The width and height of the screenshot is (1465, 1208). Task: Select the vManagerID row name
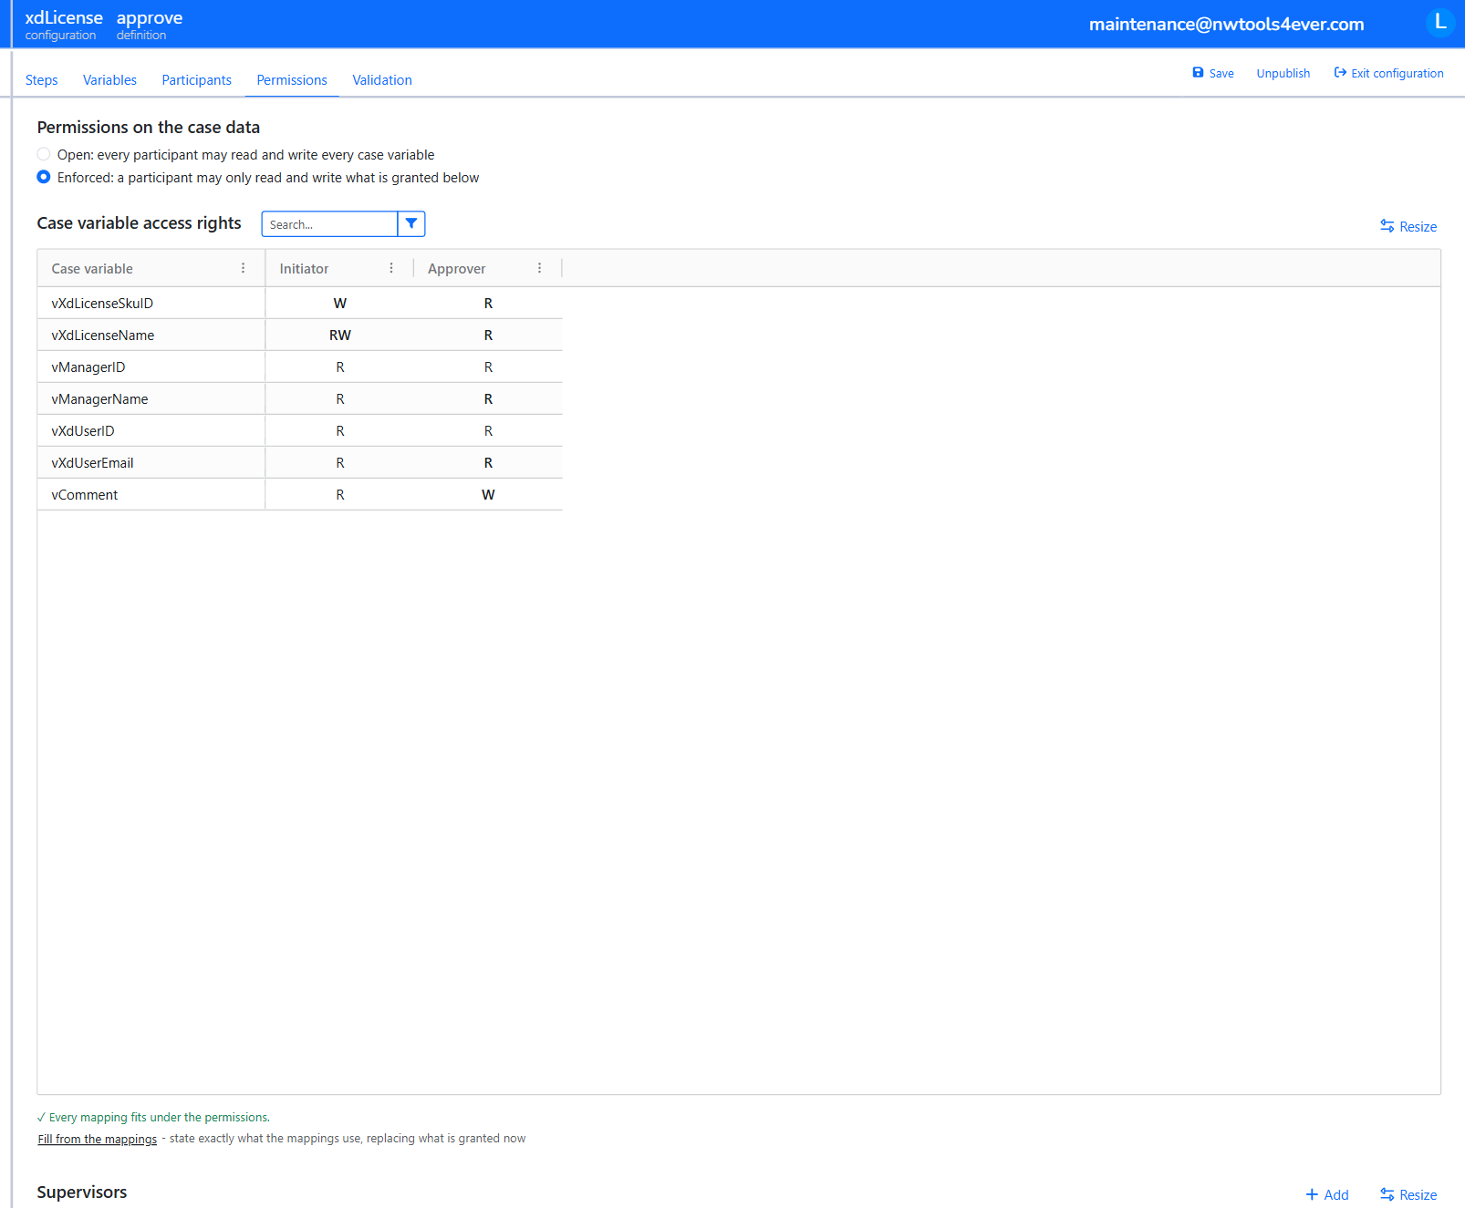tap(88, 367)
